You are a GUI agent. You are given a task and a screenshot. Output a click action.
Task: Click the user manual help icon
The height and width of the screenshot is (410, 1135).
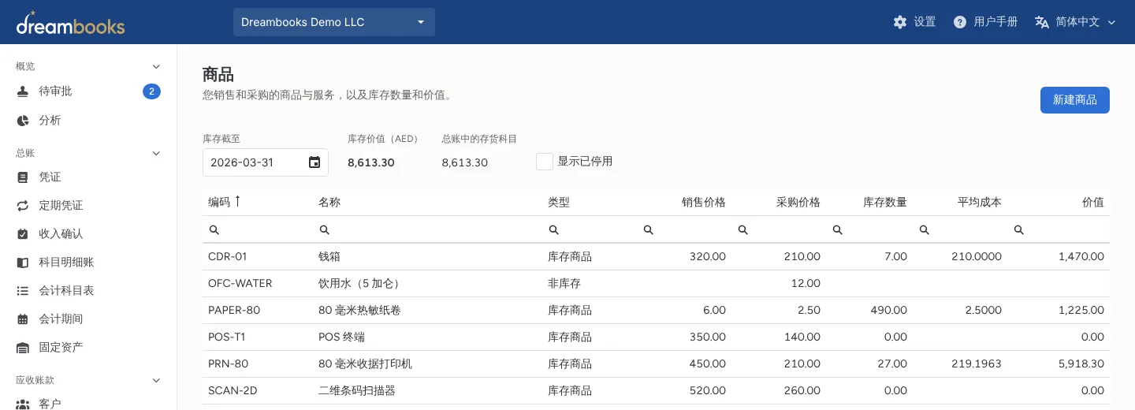[x=960, y=22]
